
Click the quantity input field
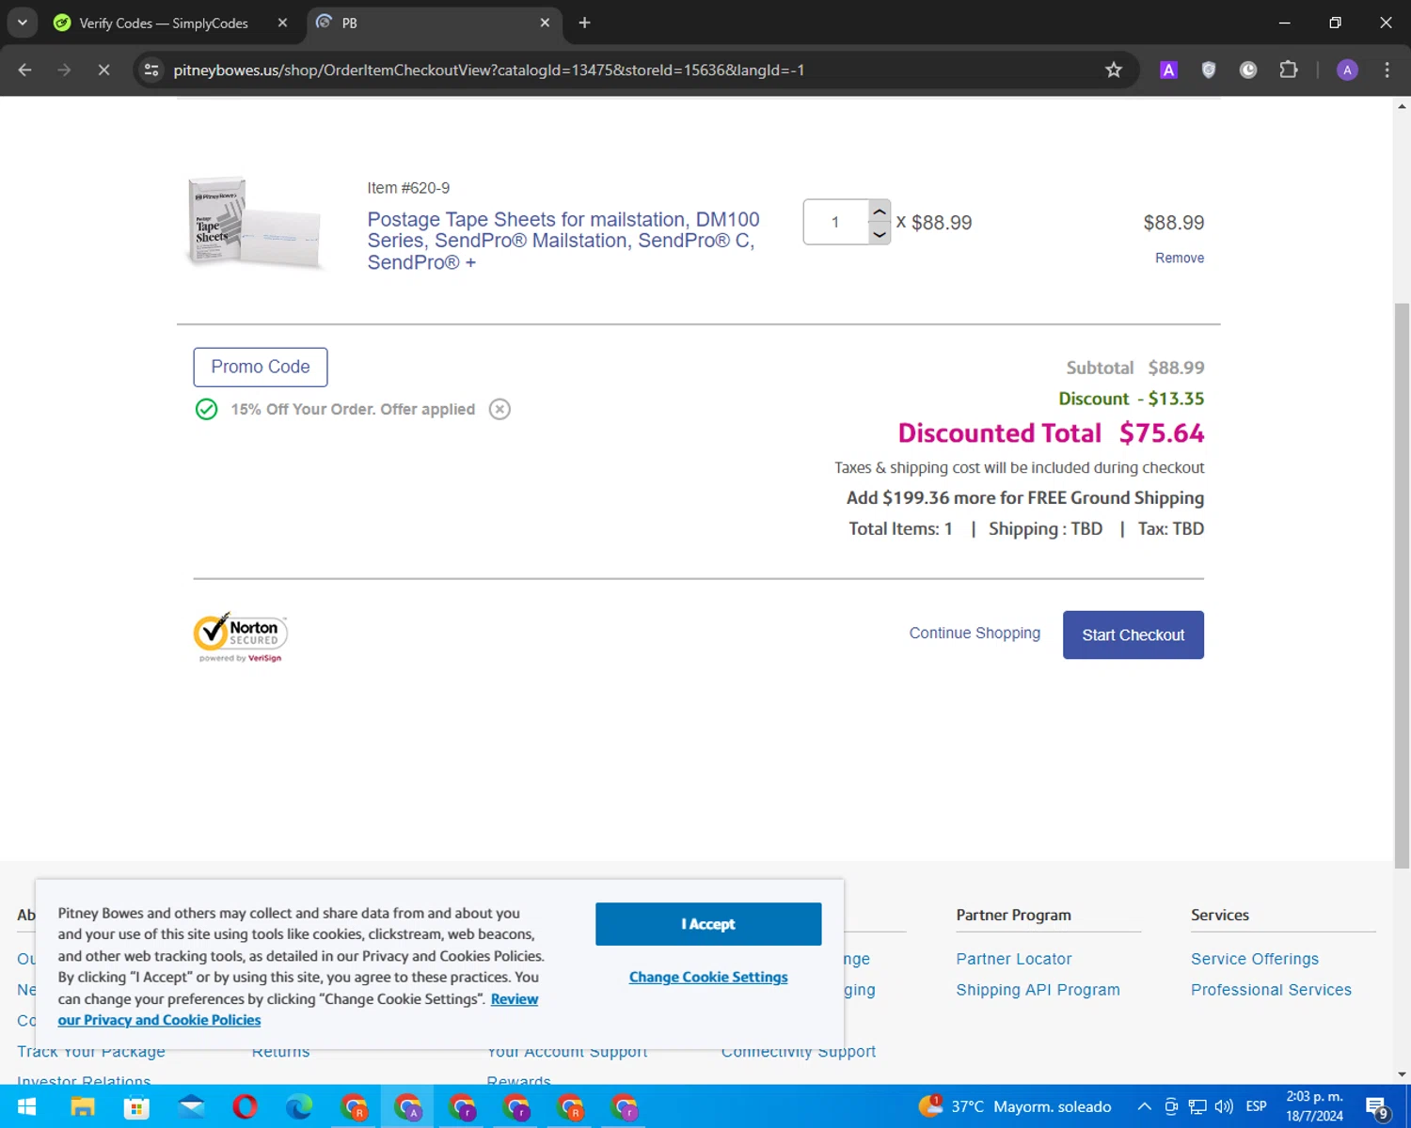tap(835, 222)
